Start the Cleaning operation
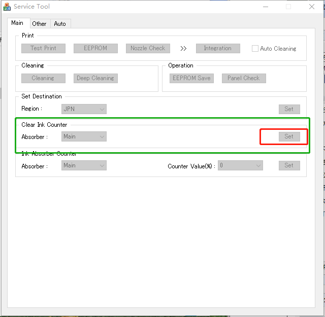This screenshot has width=325, height=317. click(x=43, y=78)
